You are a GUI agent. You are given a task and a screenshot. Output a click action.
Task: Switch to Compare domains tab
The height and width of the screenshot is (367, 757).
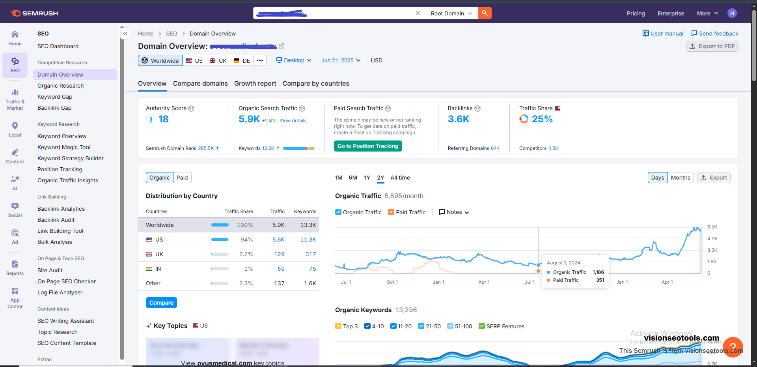(x=200, y=84)
